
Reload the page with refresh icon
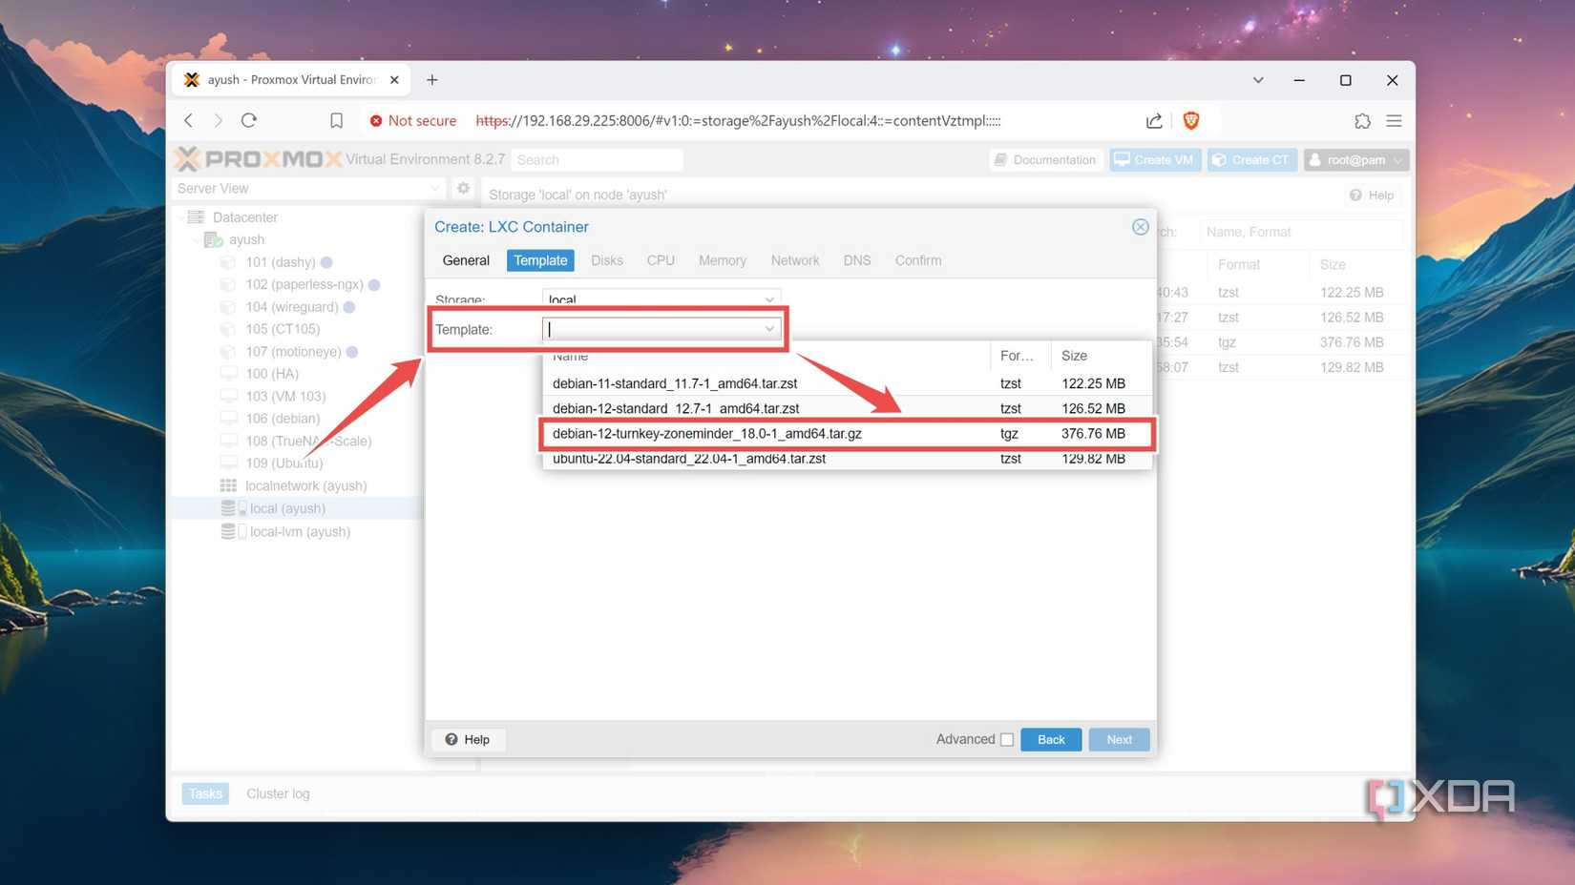[249, 120]
